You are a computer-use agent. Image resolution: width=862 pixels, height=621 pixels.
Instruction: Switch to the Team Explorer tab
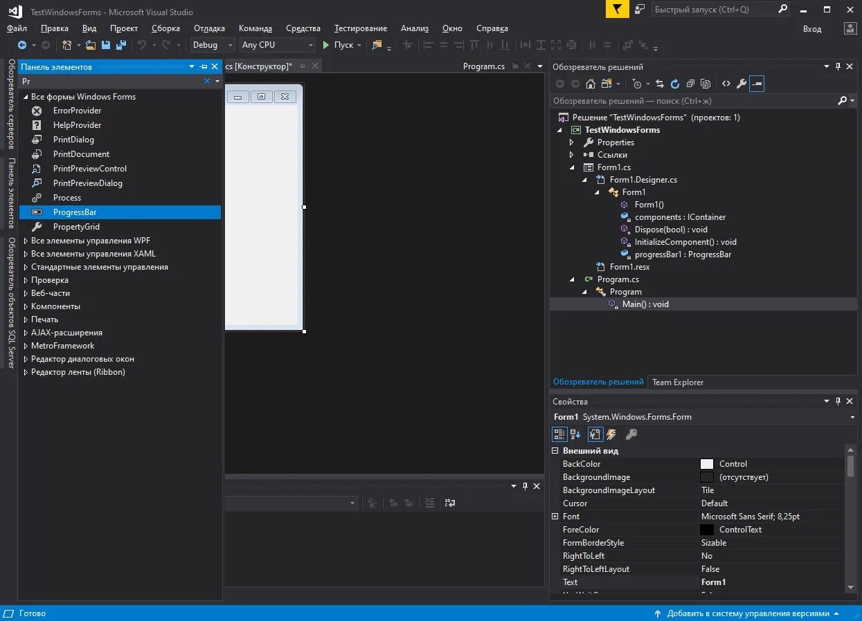coord(677,382)
